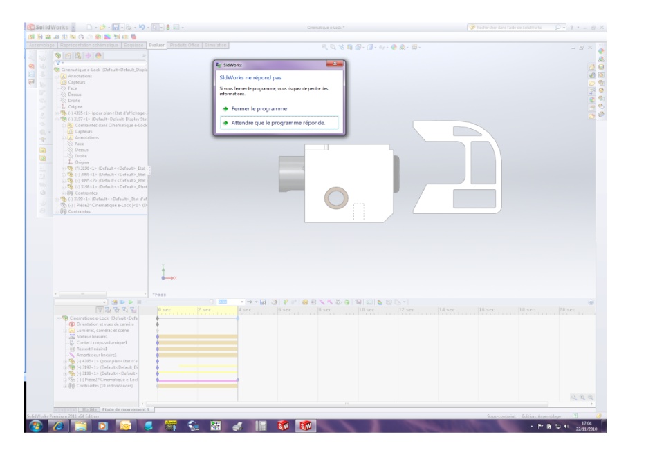Expand the Annotations node under Cinematique e-Lock
This screenshot has width=664, height=468.
[x=57, y=76]
